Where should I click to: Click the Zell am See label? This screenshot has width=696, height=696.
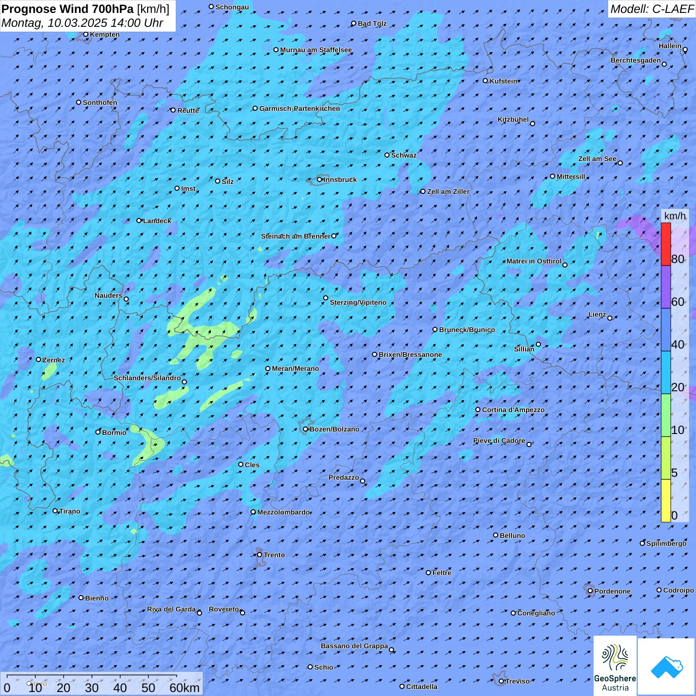[597, 159]
